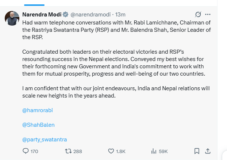This screenshot has height=160, width=227.
Task: Click the share upload arrow icon
Action: 208,151
